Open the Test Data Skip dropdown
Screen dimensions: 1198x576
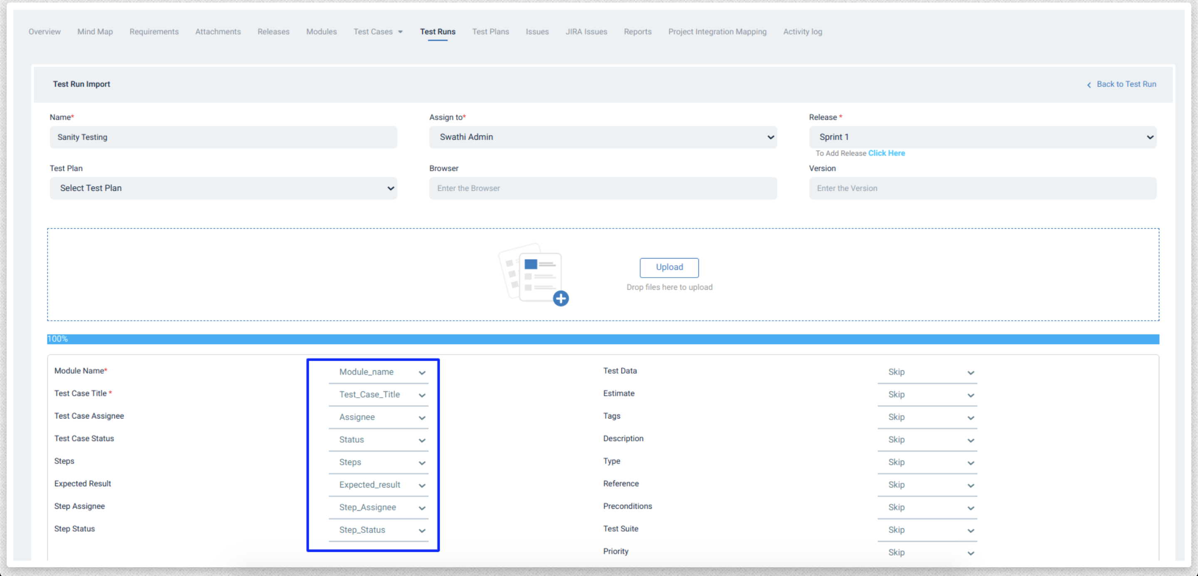(927, 372)
